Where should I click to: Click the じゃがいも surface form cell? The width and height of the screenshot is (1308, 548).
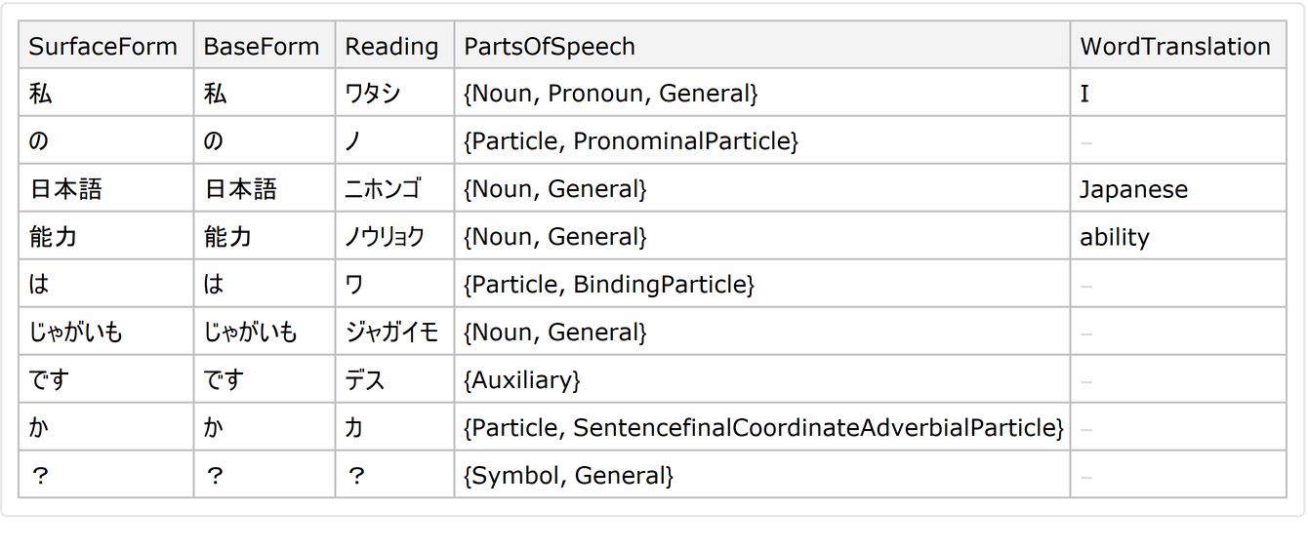pyautogui.click(x=77, y=333)
